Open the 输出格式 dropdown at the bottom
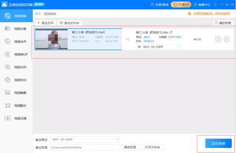 coord(85,139)
